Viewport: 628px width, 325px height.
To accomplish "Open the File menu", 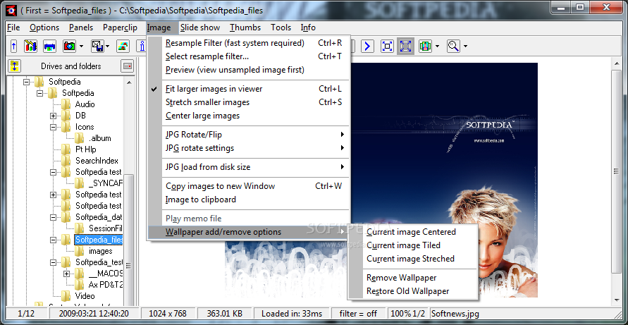I will tap(13, 27).
